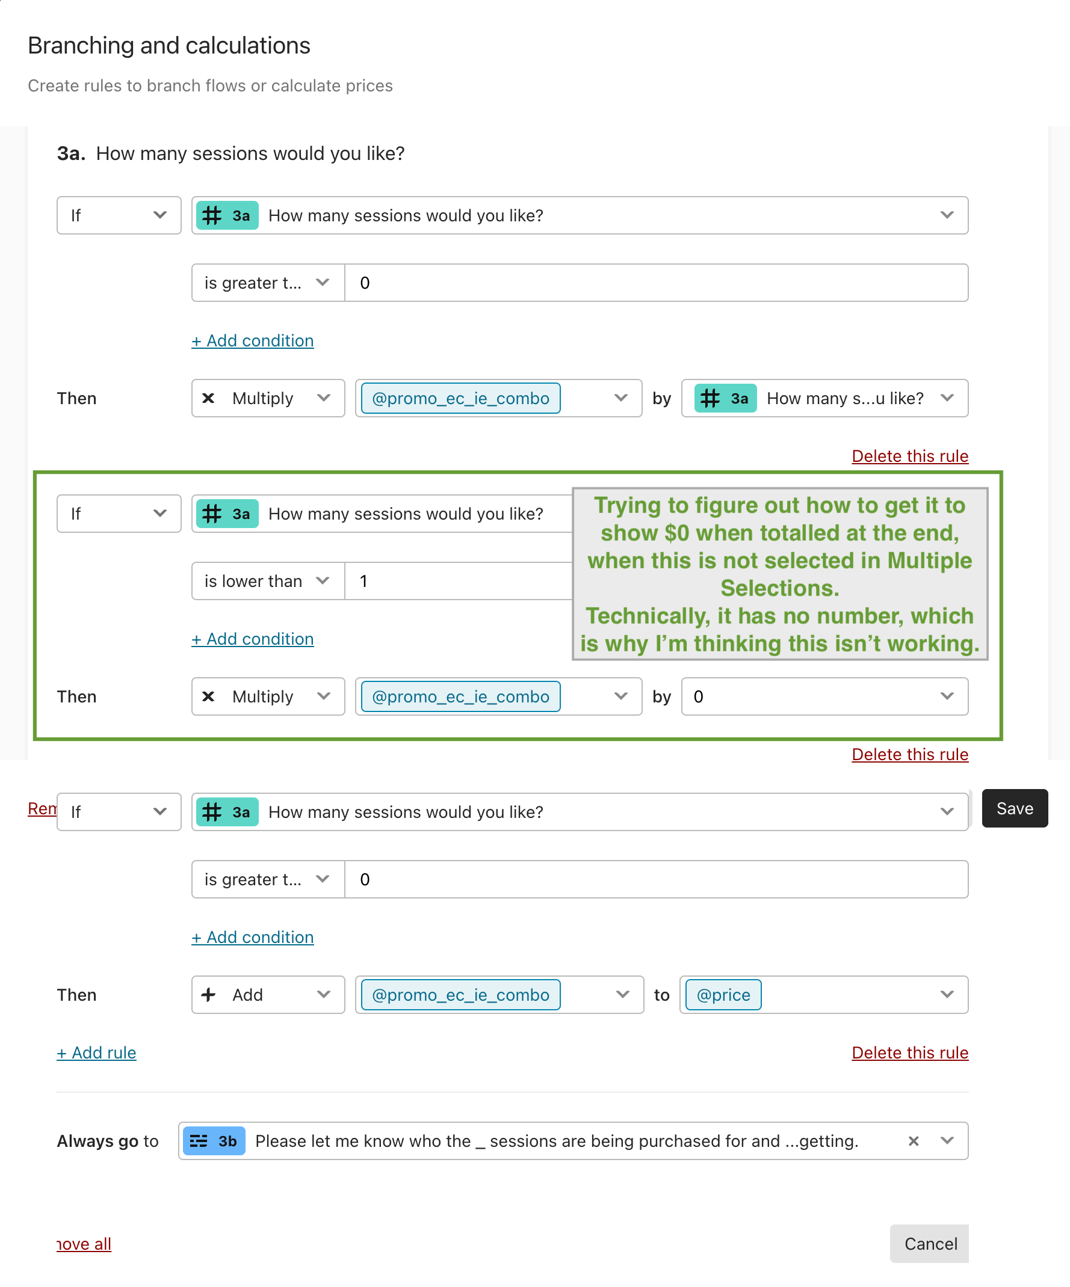Click second rule's '+ Add condition' link
This screenshot has width=1070, height=1287.
[253, 639]
